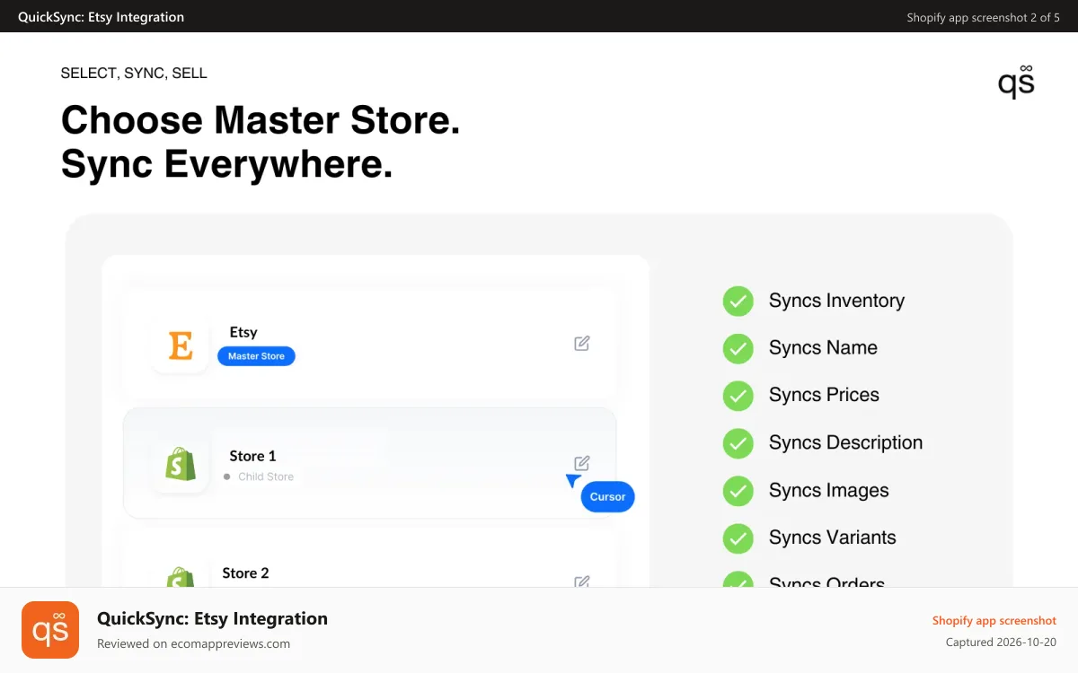
Task: Click the top bar QuickSync title
Action: 102,17
